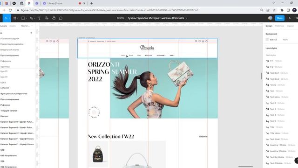The width and height of the screenshot is (298, 168).
Task: Click the background color swatch
Action: coord(267,39)
